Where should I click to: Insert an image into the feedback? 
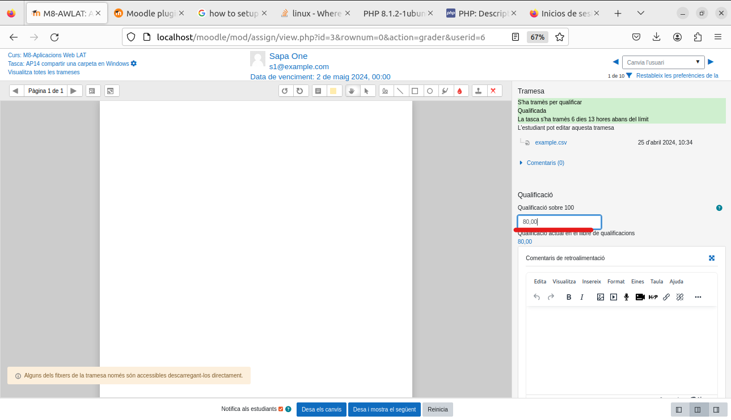coord(600,296)
